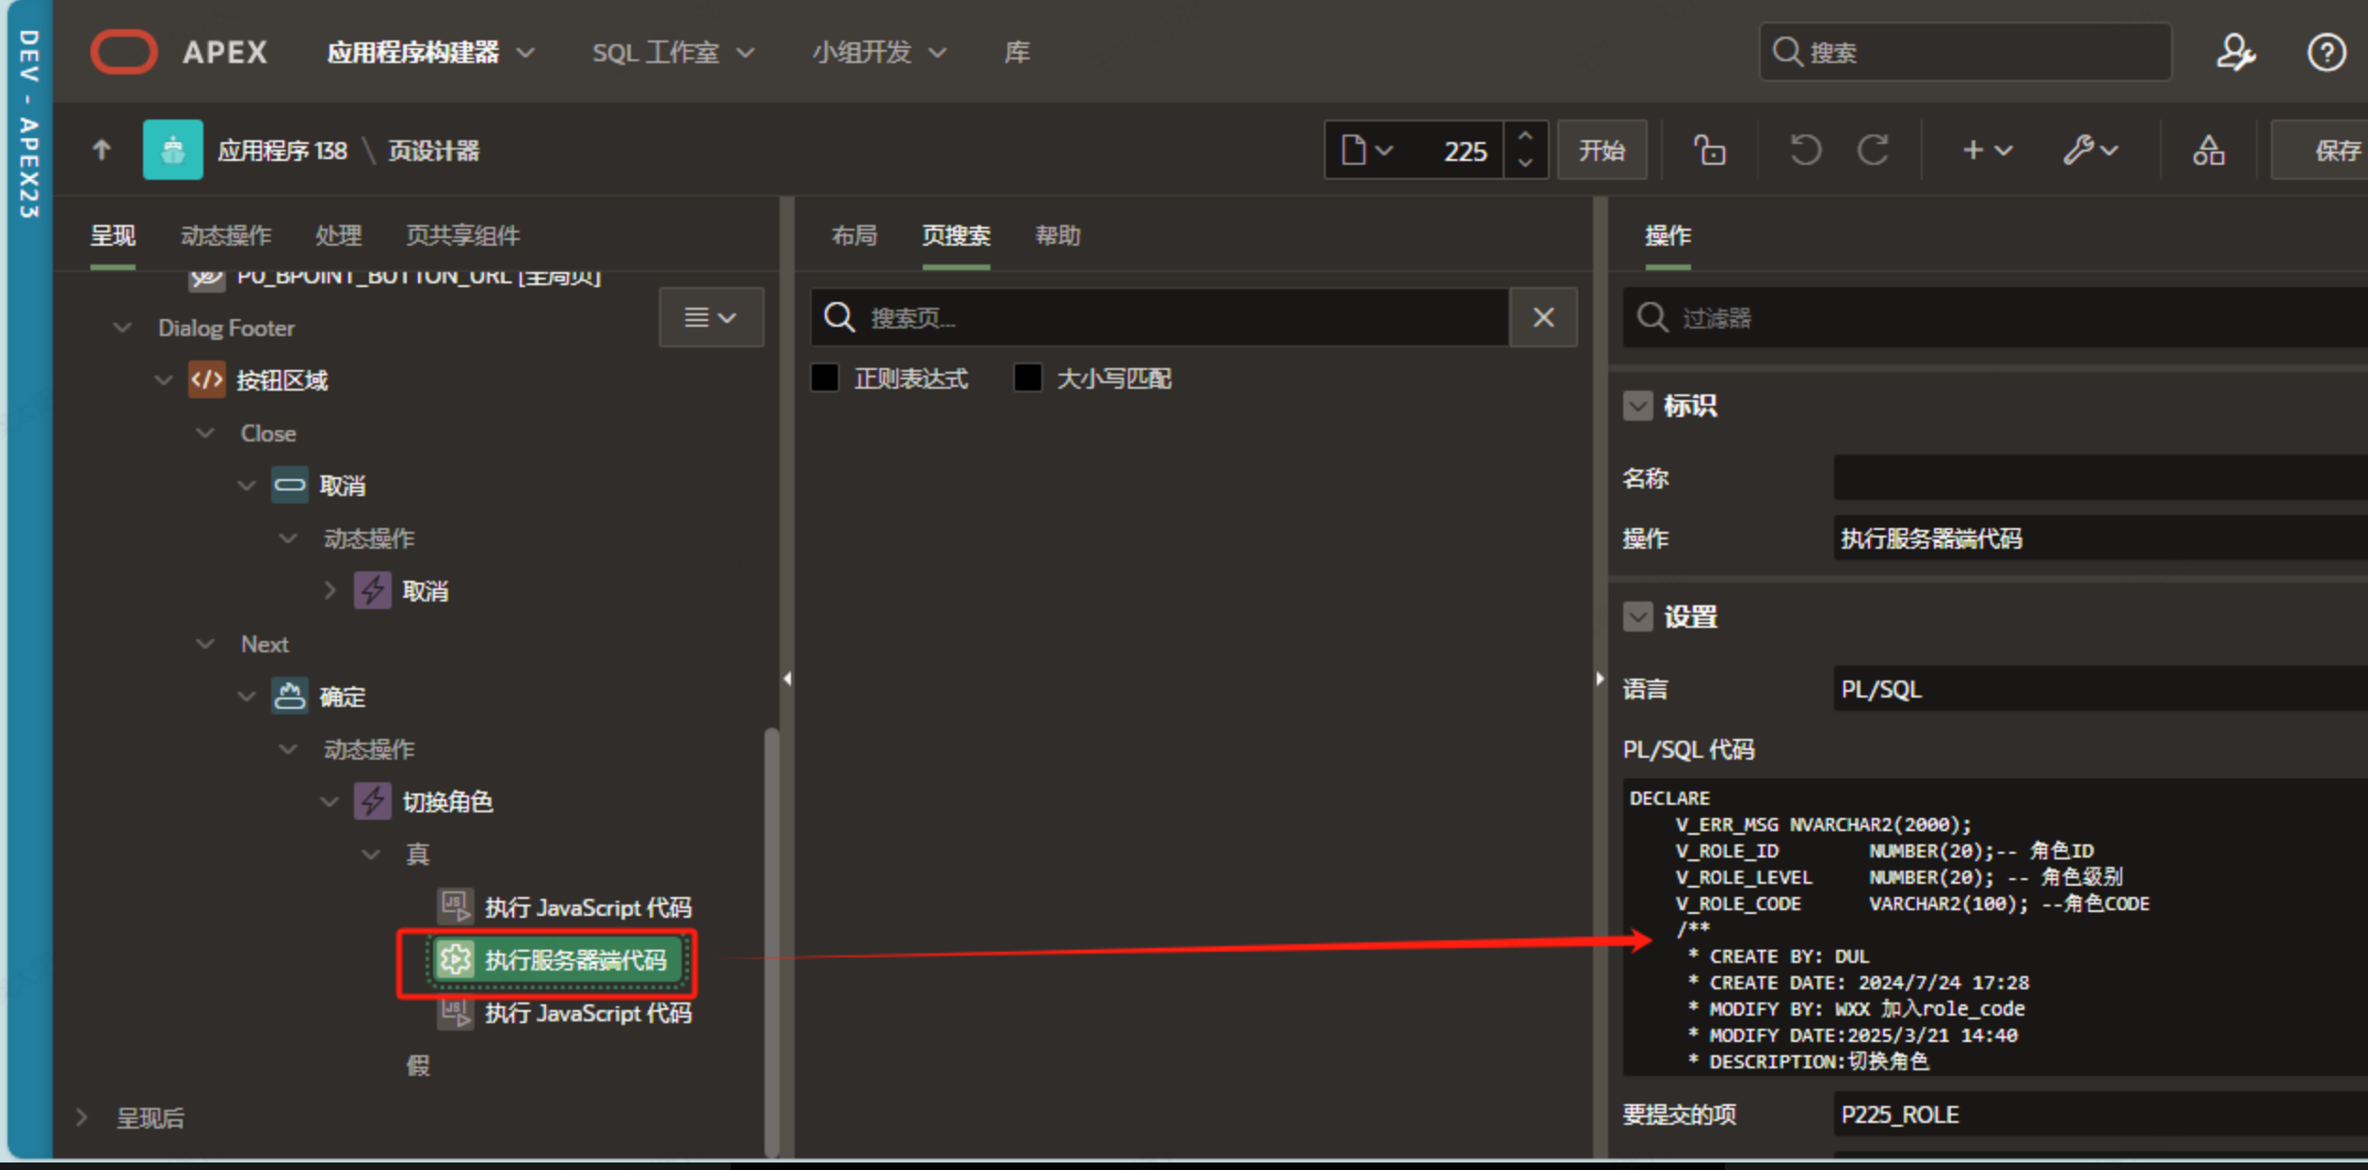Click the page lock icon in toolbar
Viewport: 2368px width, 1170px height.
1709,151
